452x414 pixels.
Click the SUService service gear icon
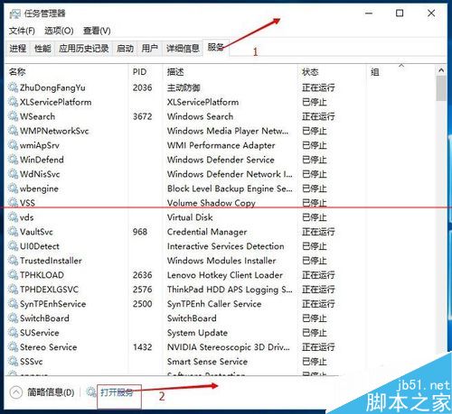(13, 332)
